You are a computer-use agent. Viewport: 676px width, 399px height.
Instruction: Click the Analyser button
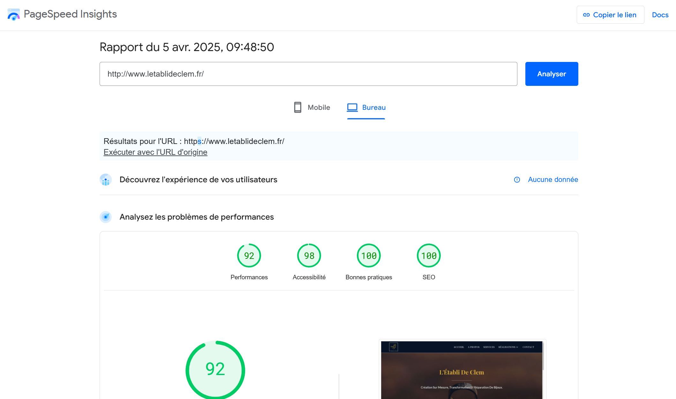pyautogui.click(x=552, y=74)
